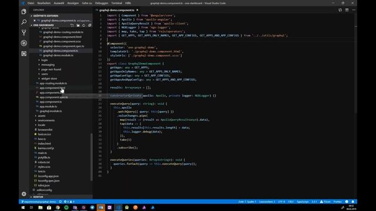Open File Explorer from taskbar
376x211 pixels.
tap(41, 207)
